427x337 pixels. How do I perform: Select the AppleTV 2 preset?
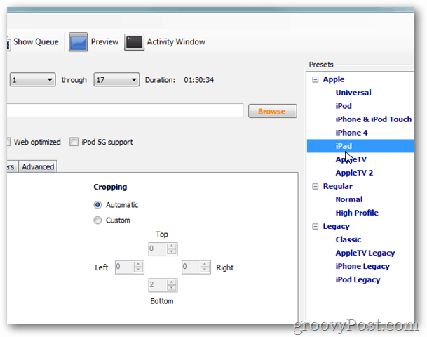tap(354, 173)
